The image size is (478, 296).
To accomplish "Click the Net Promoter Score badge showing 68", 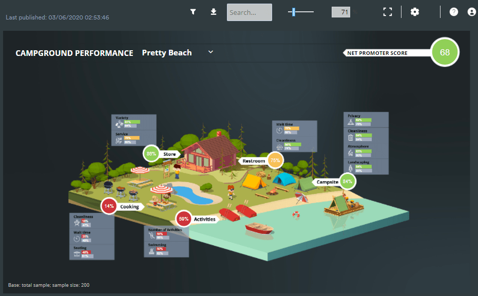I will [445, 52].
